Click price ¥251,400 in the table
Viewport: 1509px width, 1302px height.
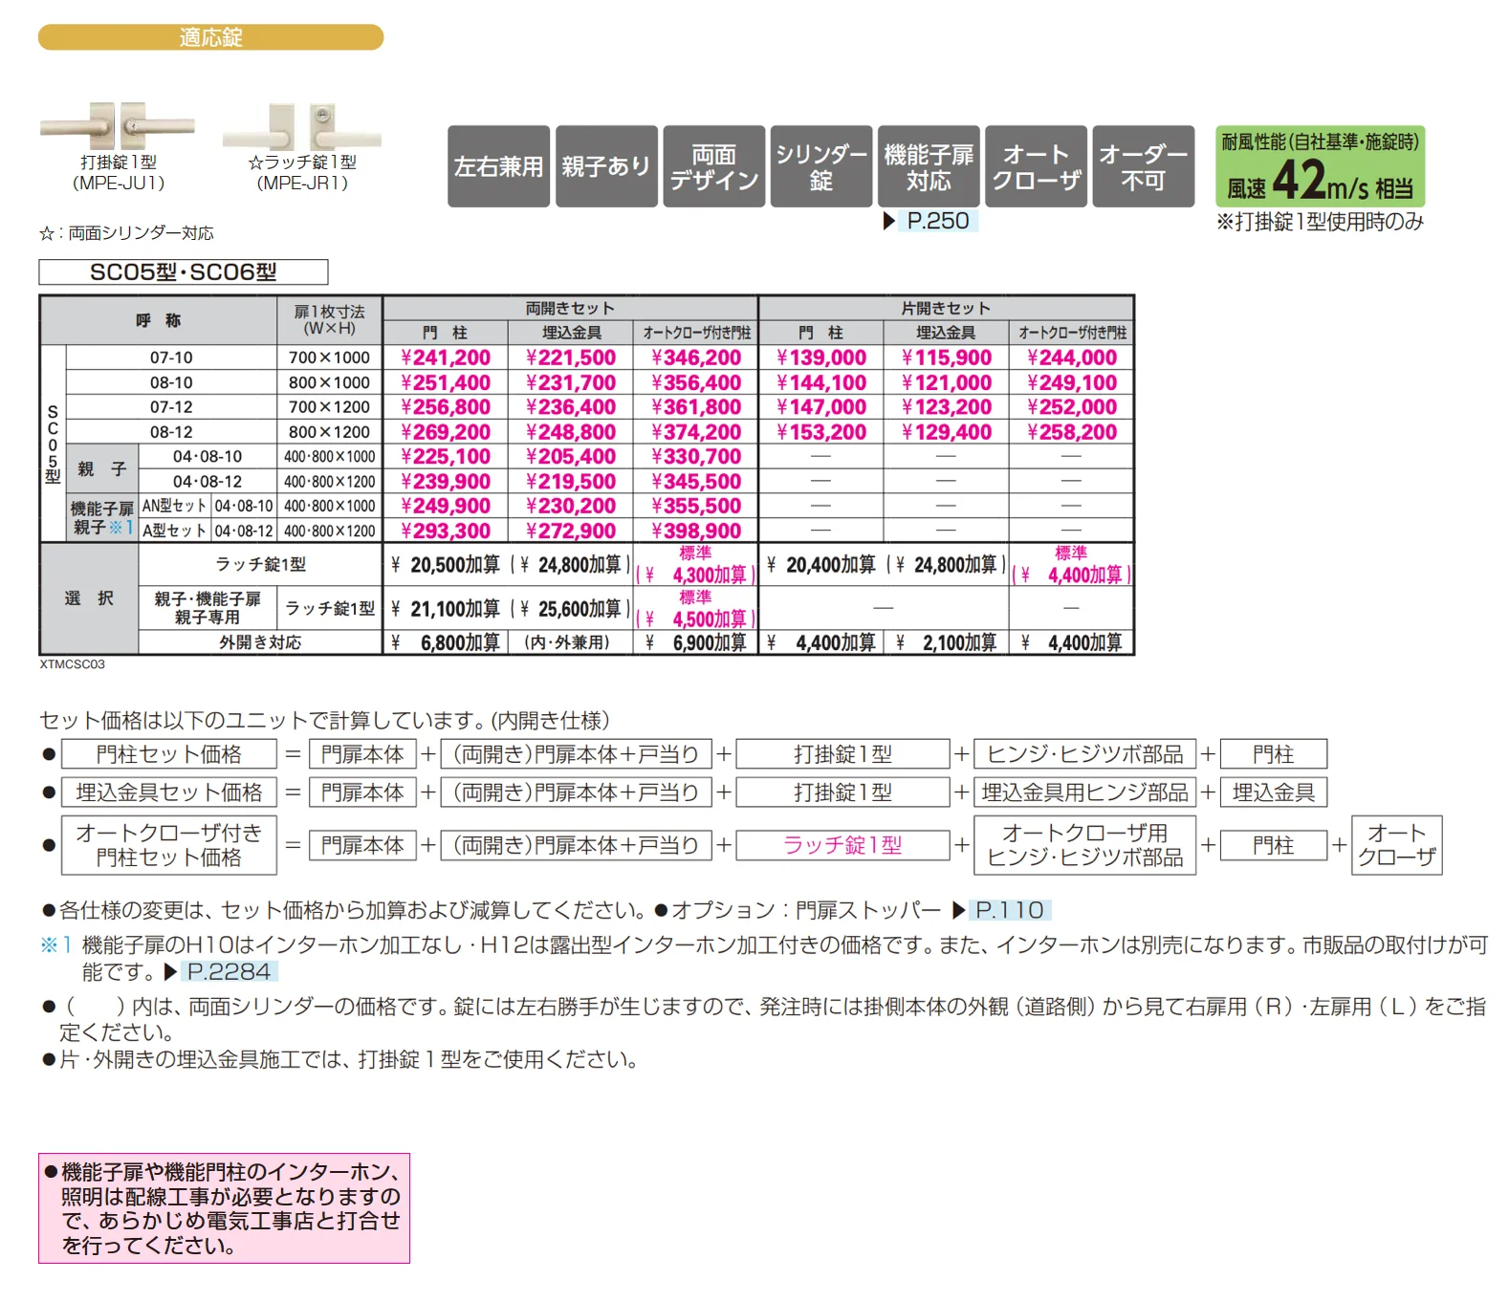click(446, 382)
